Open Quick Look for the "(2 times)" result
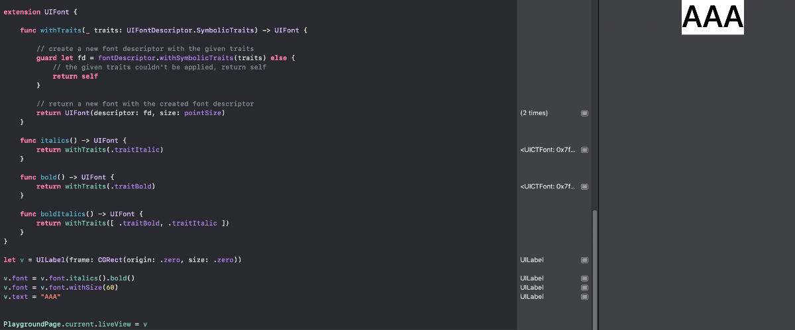The width and height of the screenshot is (795, 330). coord(584,113)
